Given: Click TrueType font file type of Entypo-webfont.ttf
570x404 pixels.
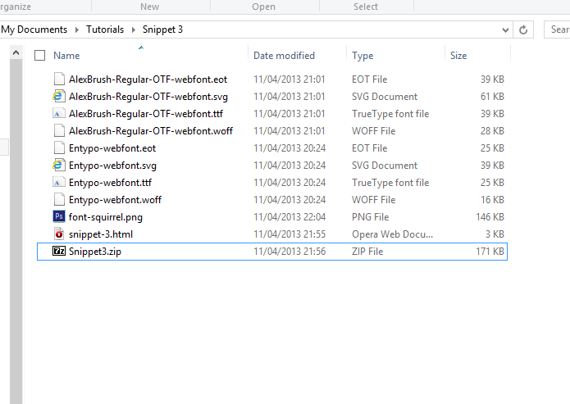Looking at the screenshot, I should pyautogui.click(x=390, y=183).
